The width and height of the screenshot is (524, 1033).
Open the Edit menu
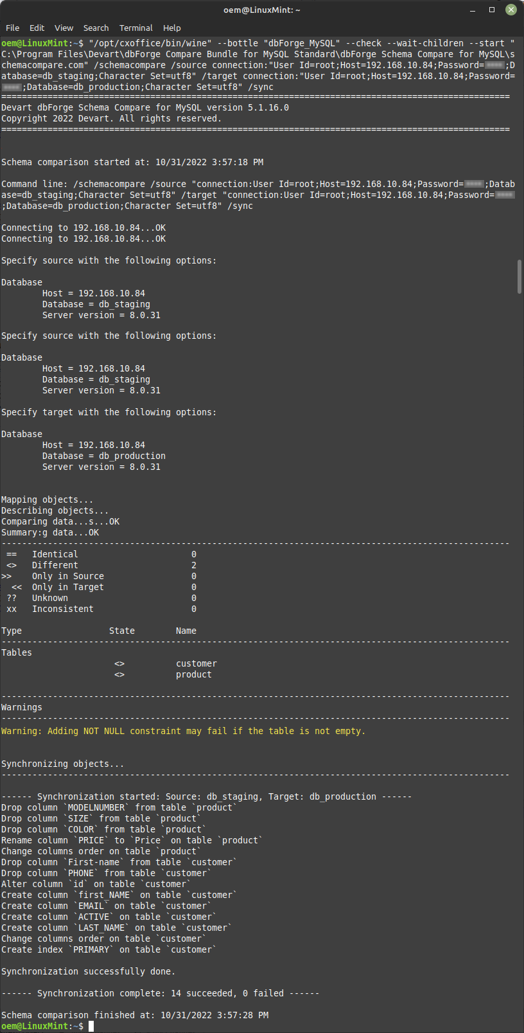[37, 28]
